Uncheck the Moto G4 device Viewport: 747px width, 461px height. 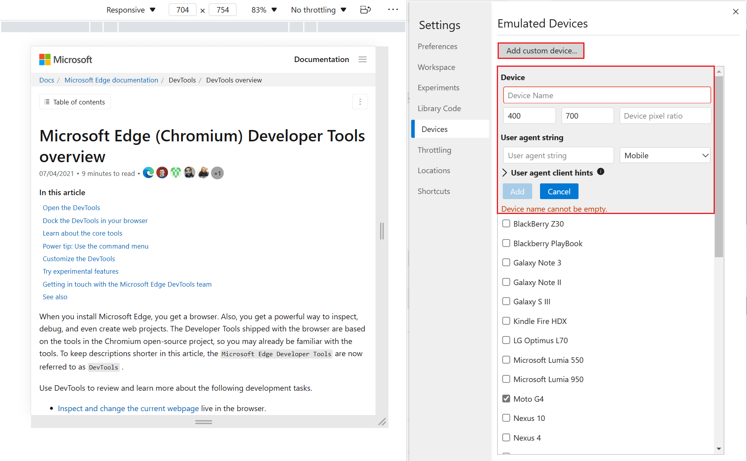[x=506, y=399]
